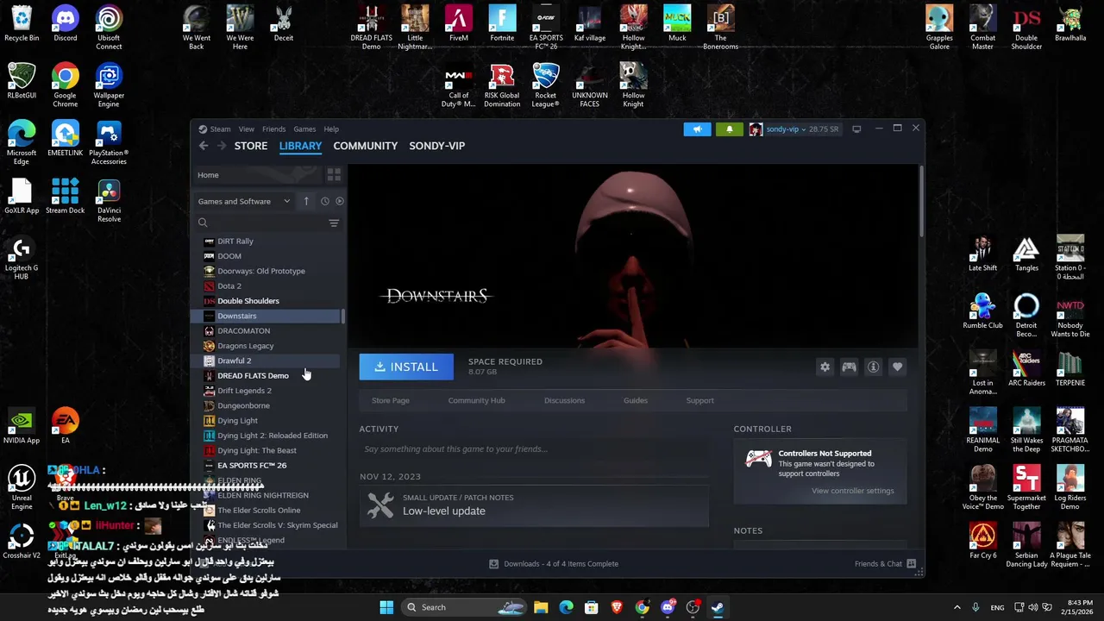Switch to the COMMUNITY tab
Viewport: 1104px width, 621px height.
pyautogui.click(x=366, y=146)
